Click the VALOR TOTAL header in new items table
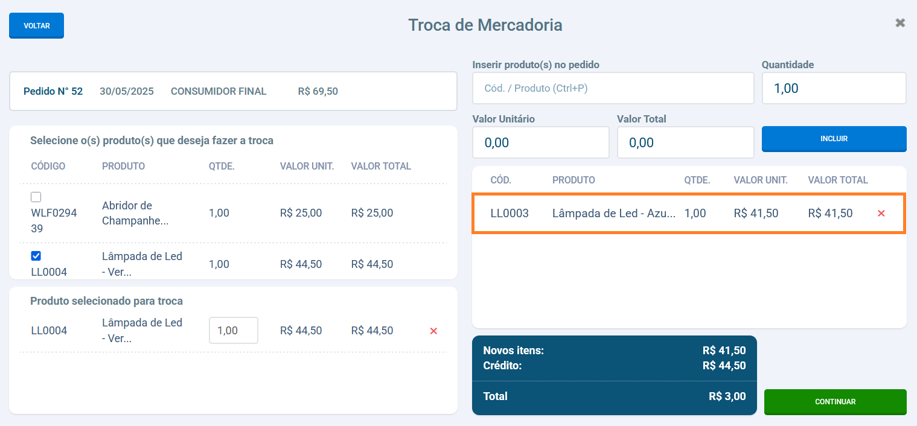Image resolution: width=917 pixels, height=426 pixels. (837, 180)
